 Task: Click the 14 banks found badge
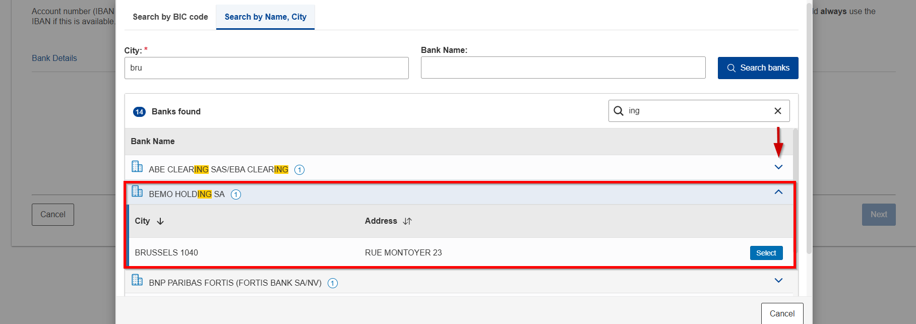click(139, 112)
